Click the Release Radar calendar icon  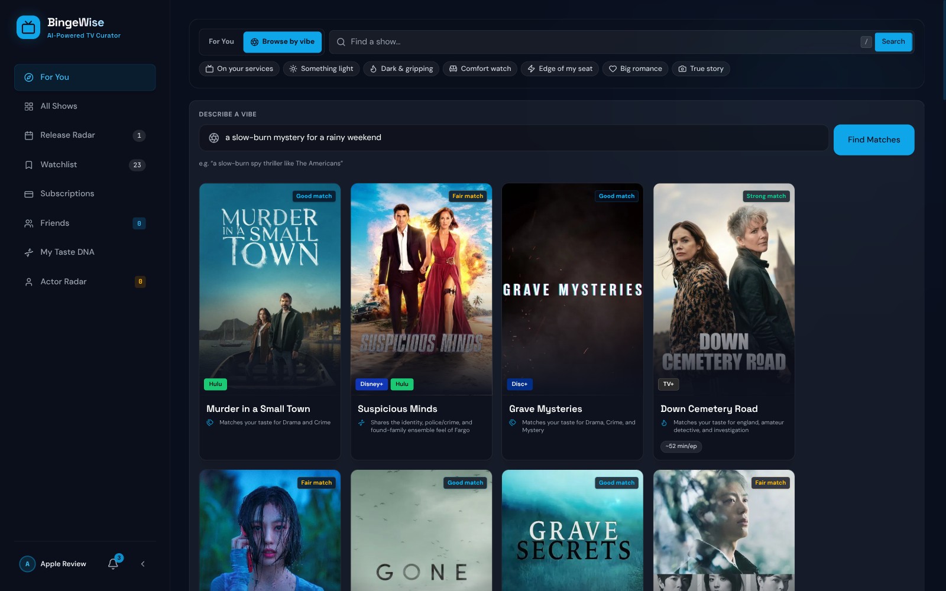tap(28, 135)
